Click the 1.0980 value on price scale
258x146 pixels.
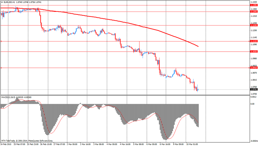[254, 59]
